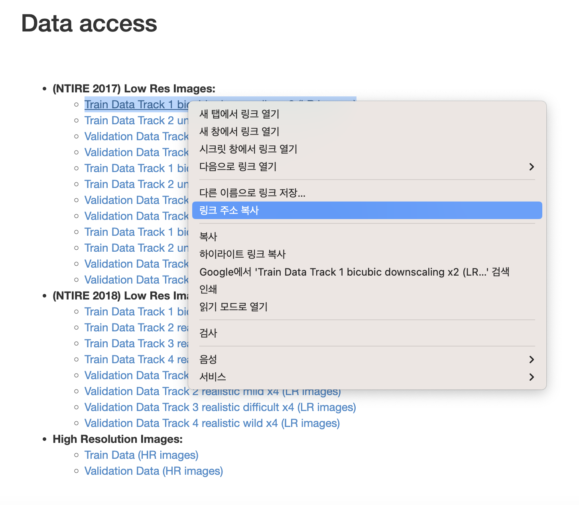
Task: Open NTIRE 2018 'Train Data Track 4 rea' link
Action: 136,359
